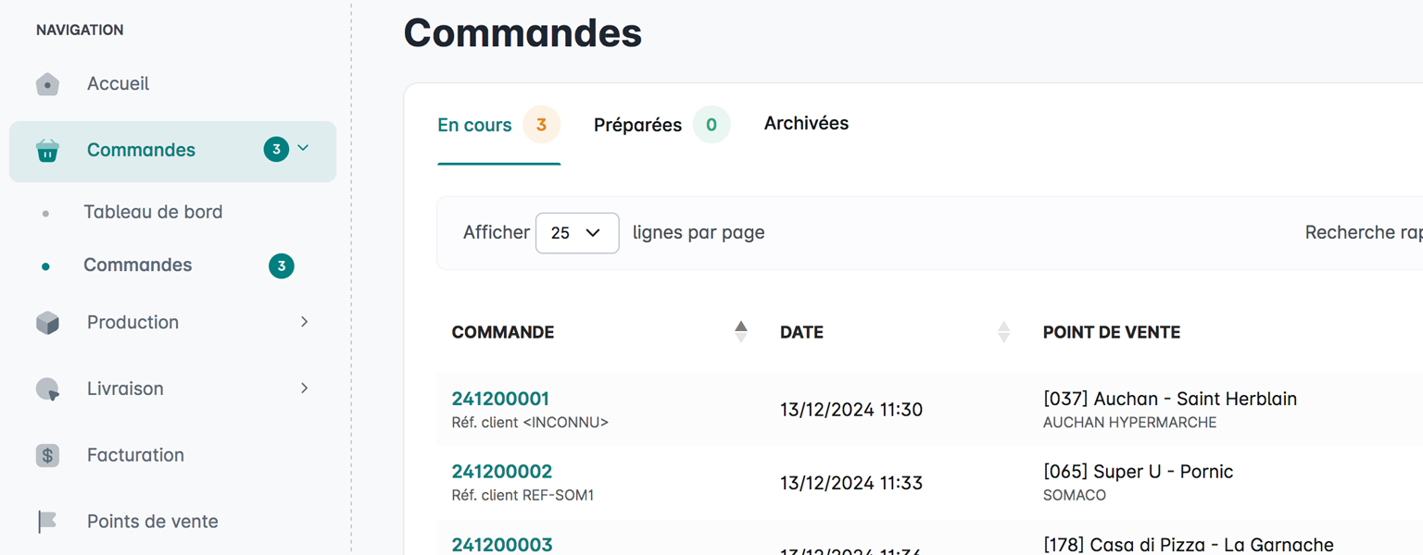The height and width of the screenshot is (555, 1423).
Task: Open order 241200001
Action: (x=500, y=399)
